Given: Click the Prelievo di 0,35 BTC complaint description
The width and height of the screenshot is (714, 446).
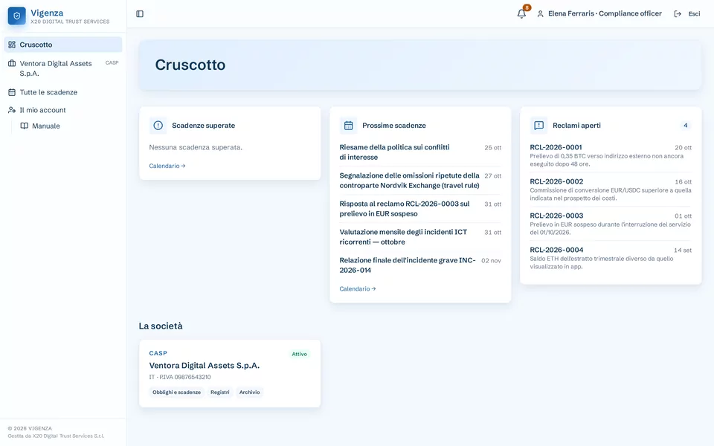Looking at the screenshot, I should coord(607,160).
